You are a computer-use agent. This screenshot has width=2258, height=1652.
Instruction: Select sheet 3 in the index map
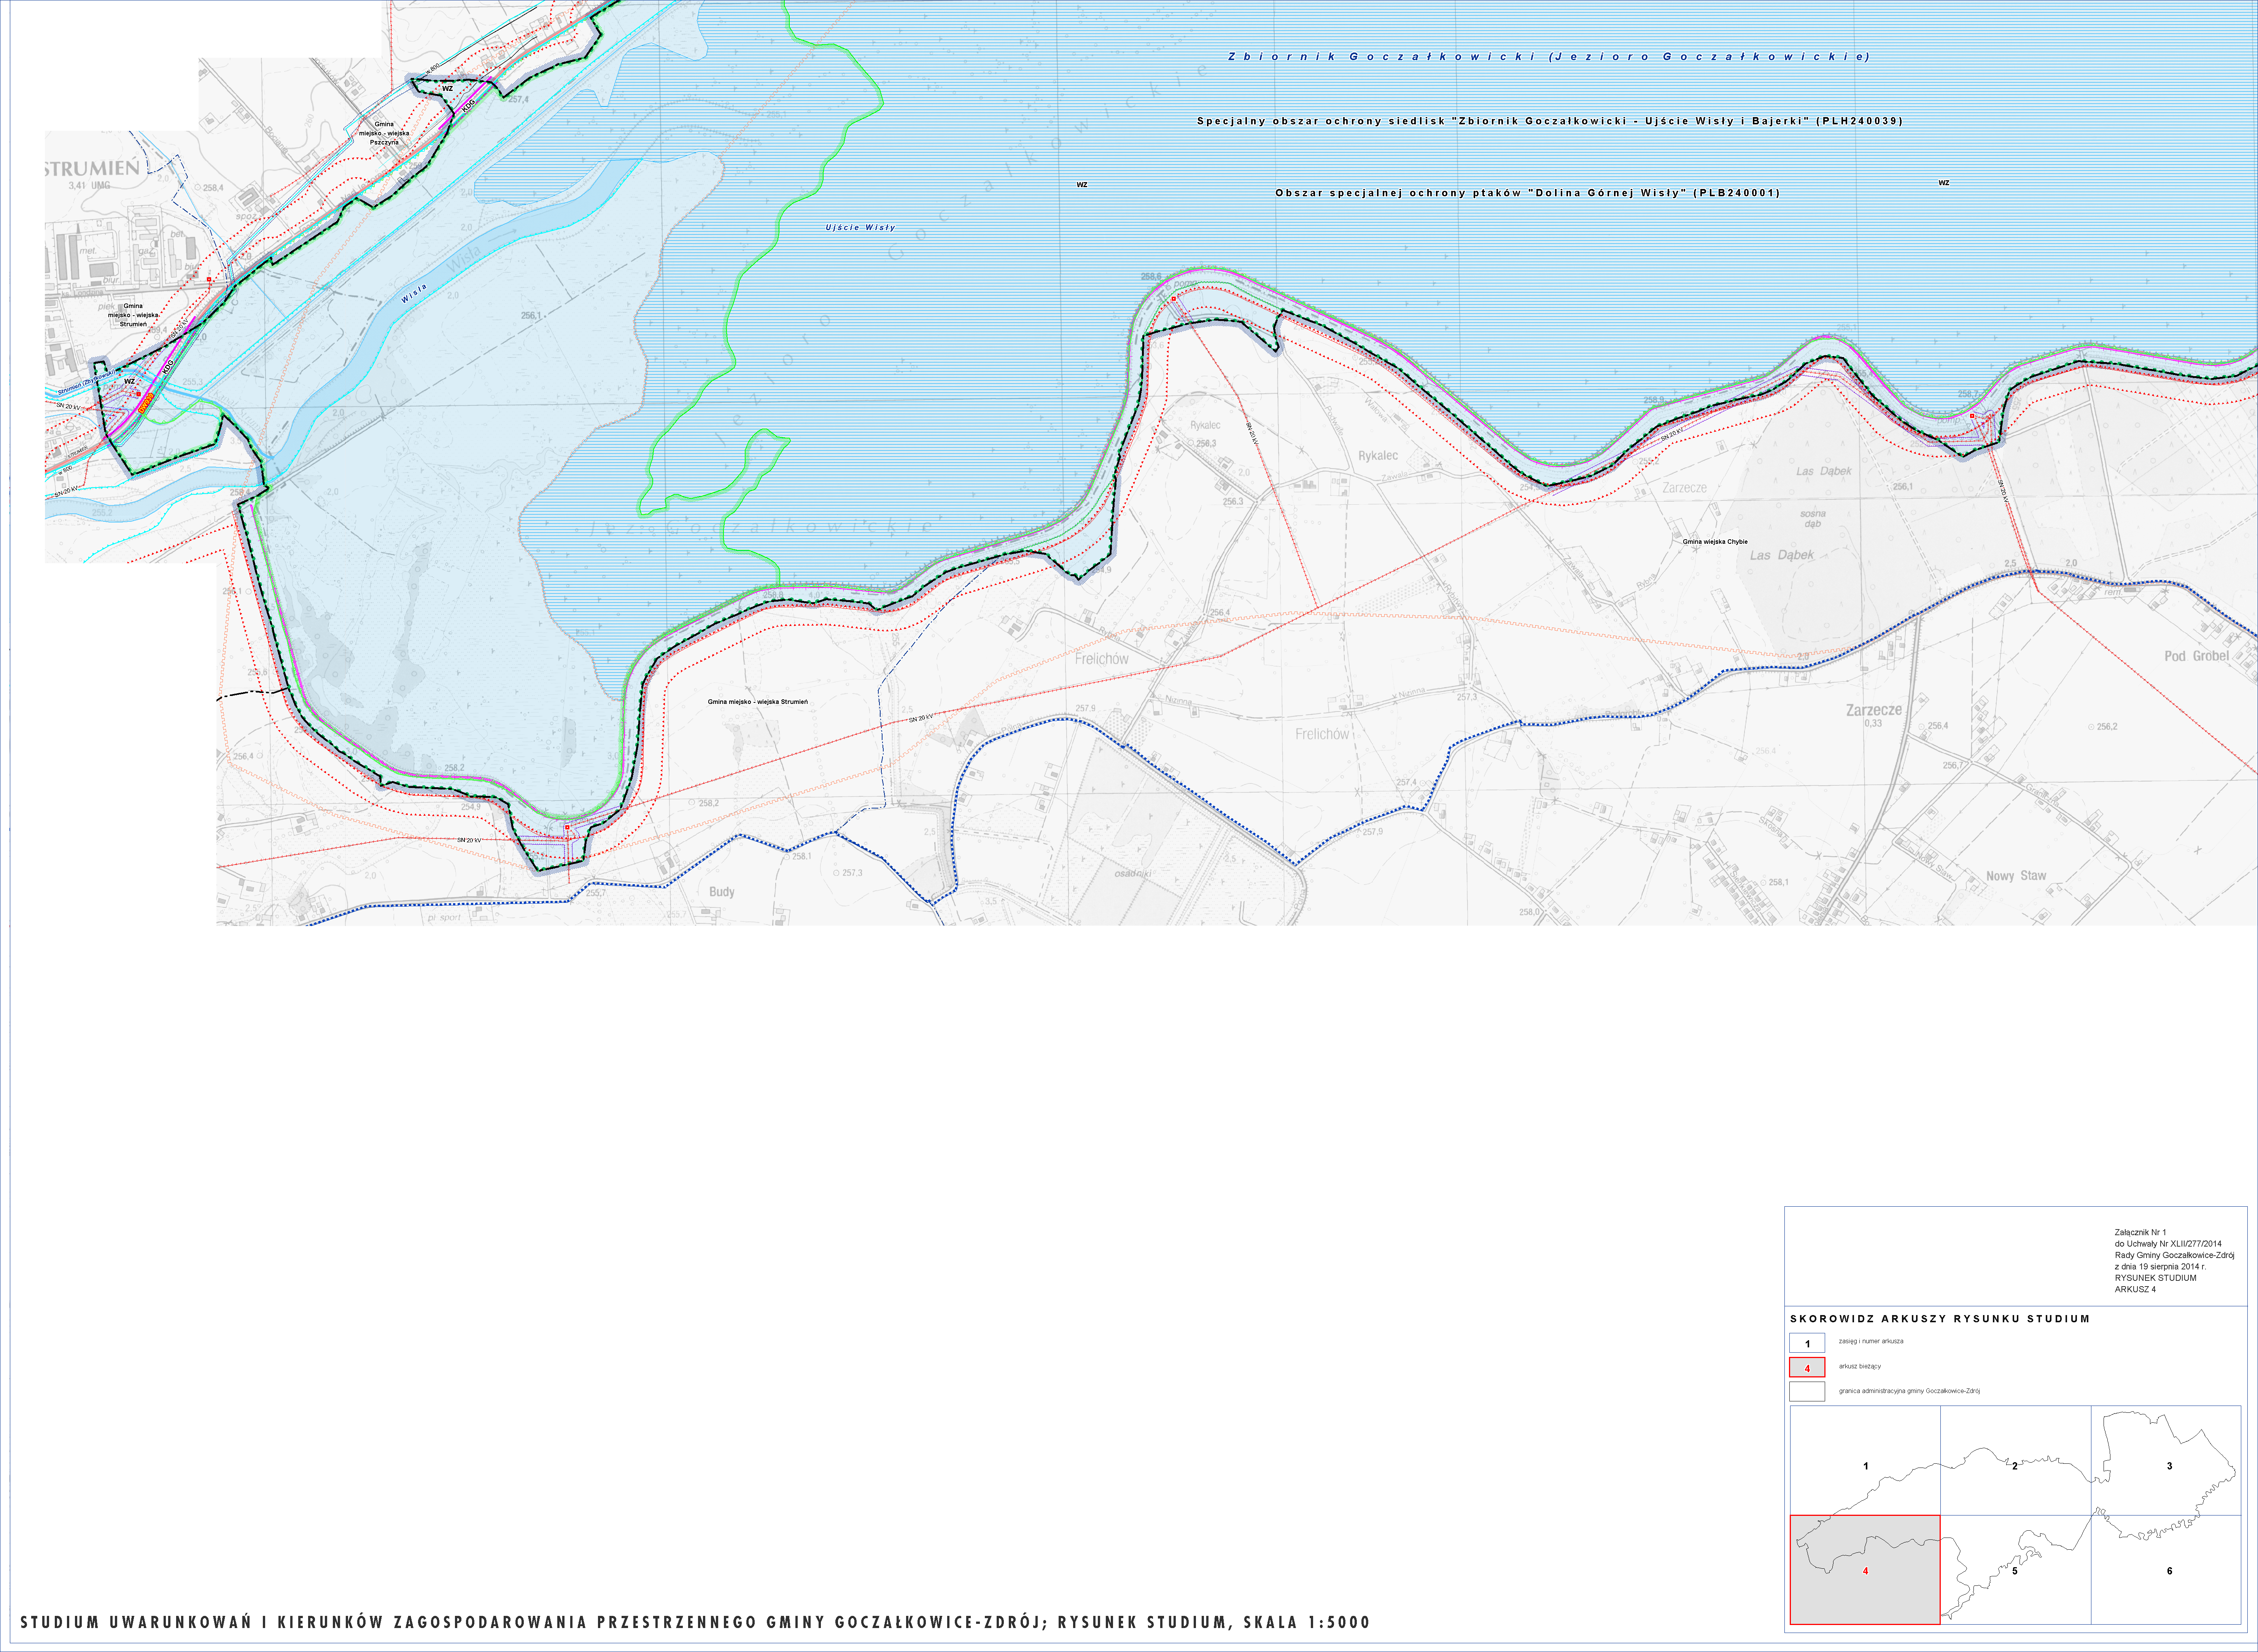tap(2166, 1460)
